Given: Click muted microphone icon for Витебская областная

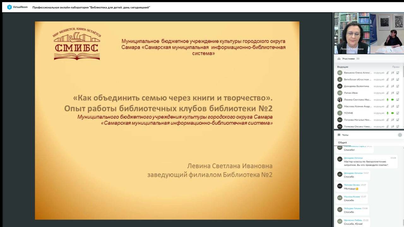Looking at the screenshot, I should [388, 79].
